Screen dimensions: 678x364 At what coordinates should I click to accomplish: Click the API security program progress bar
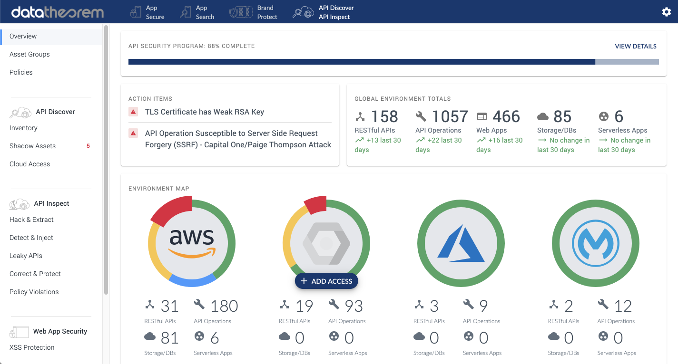click(x=393, y=62)
